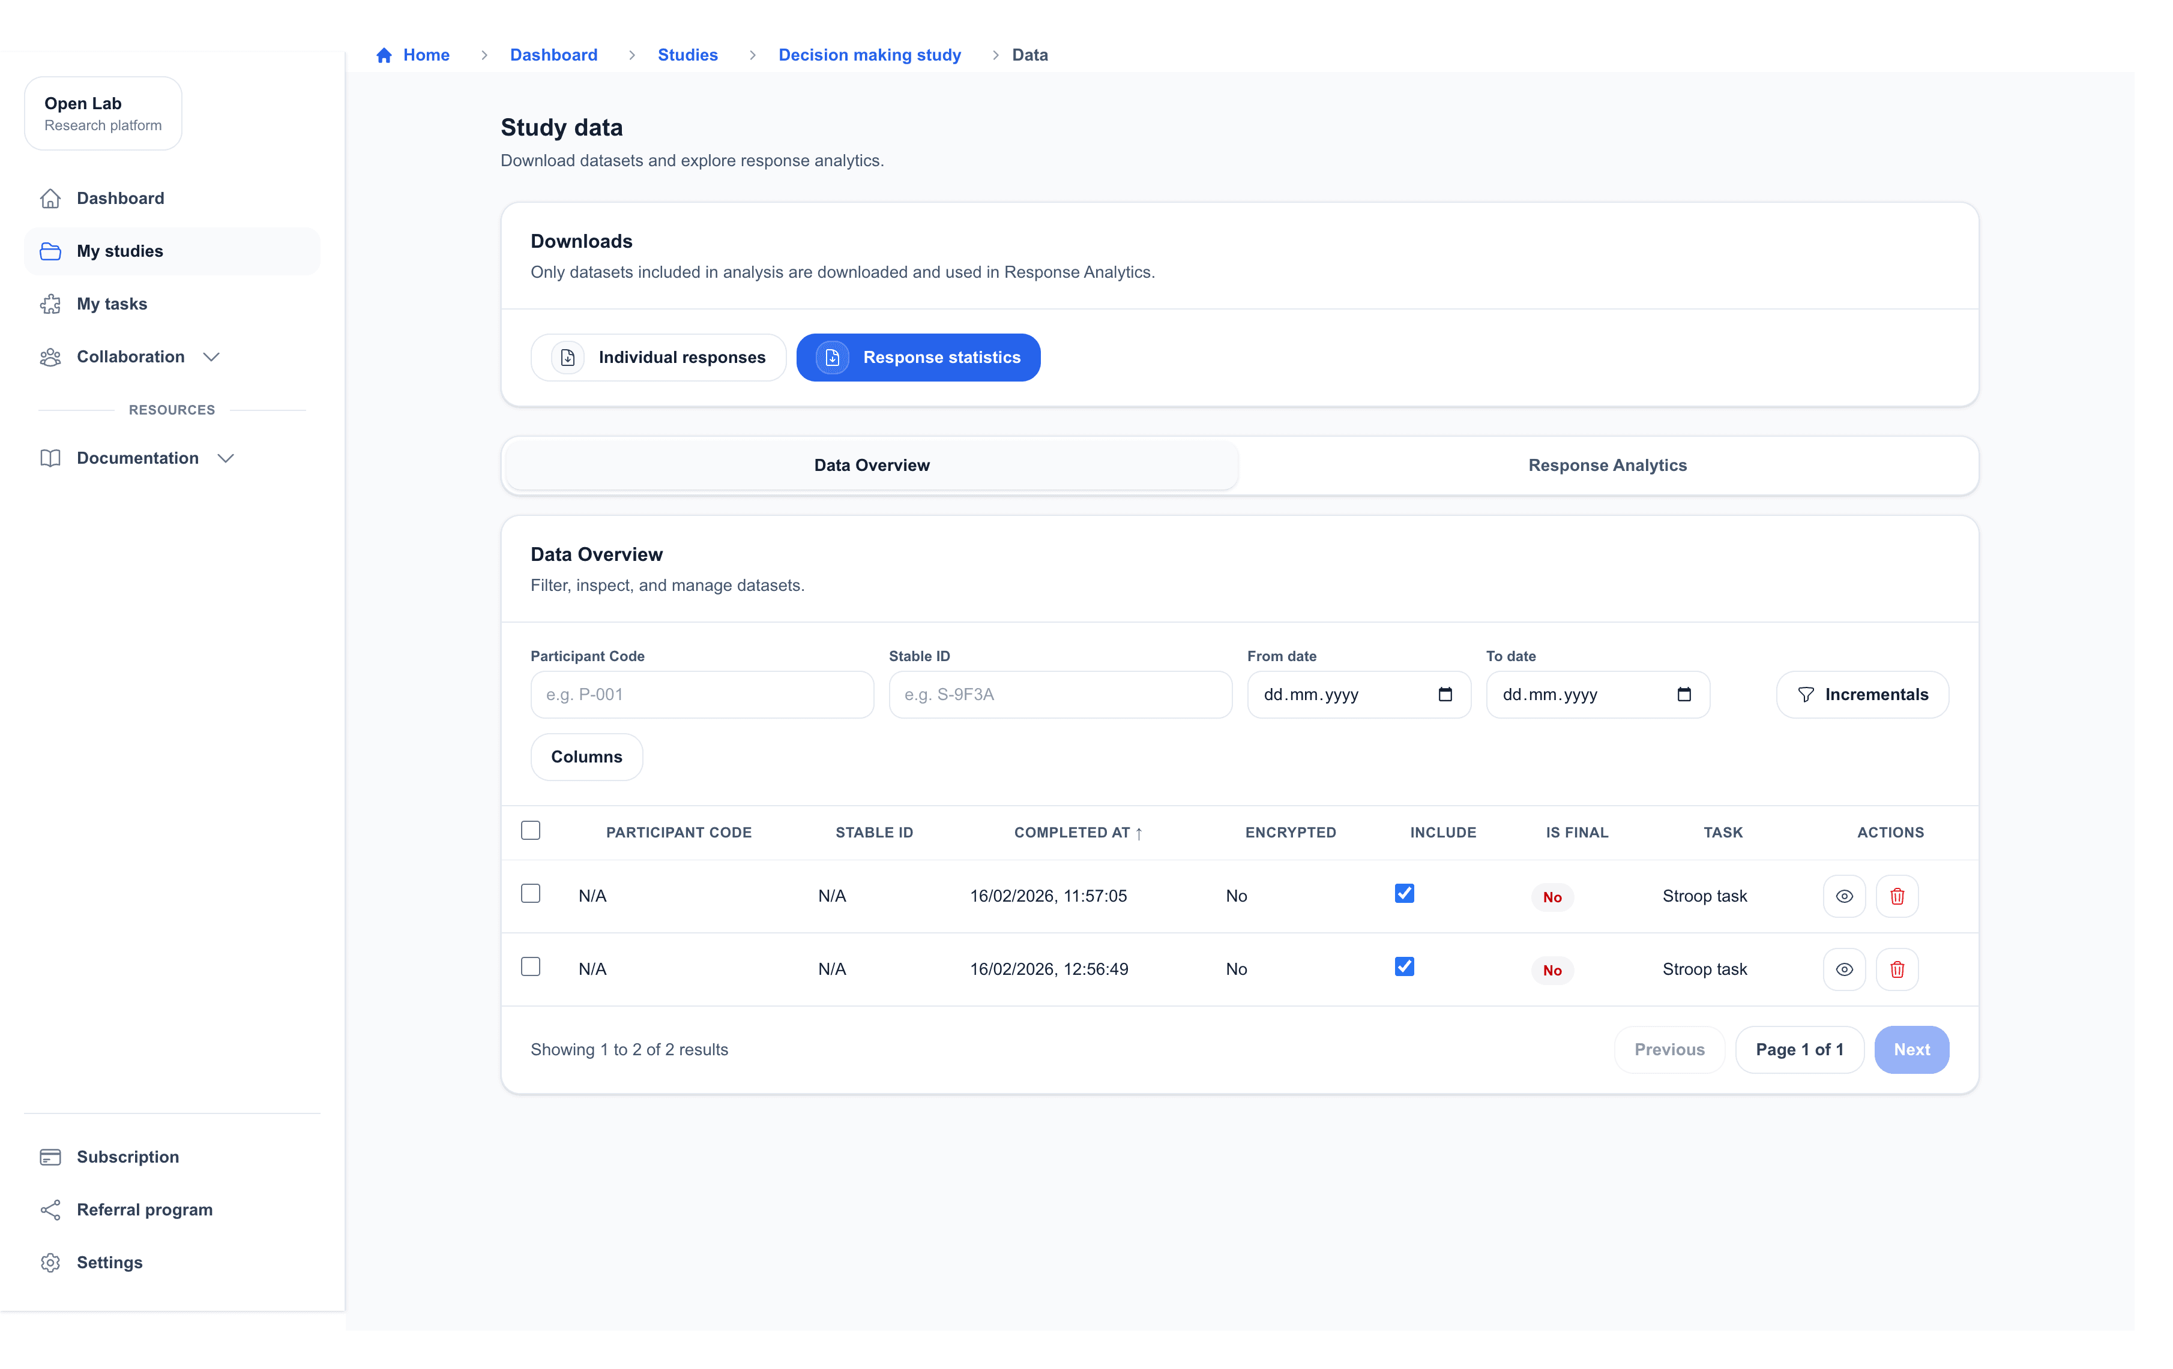
Task: Open the first dataset with the eye icon
Action: [1845, 896]
